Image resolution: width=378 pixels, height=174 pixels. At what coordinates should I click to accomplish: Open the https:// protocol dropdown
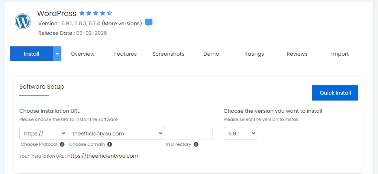43,133
